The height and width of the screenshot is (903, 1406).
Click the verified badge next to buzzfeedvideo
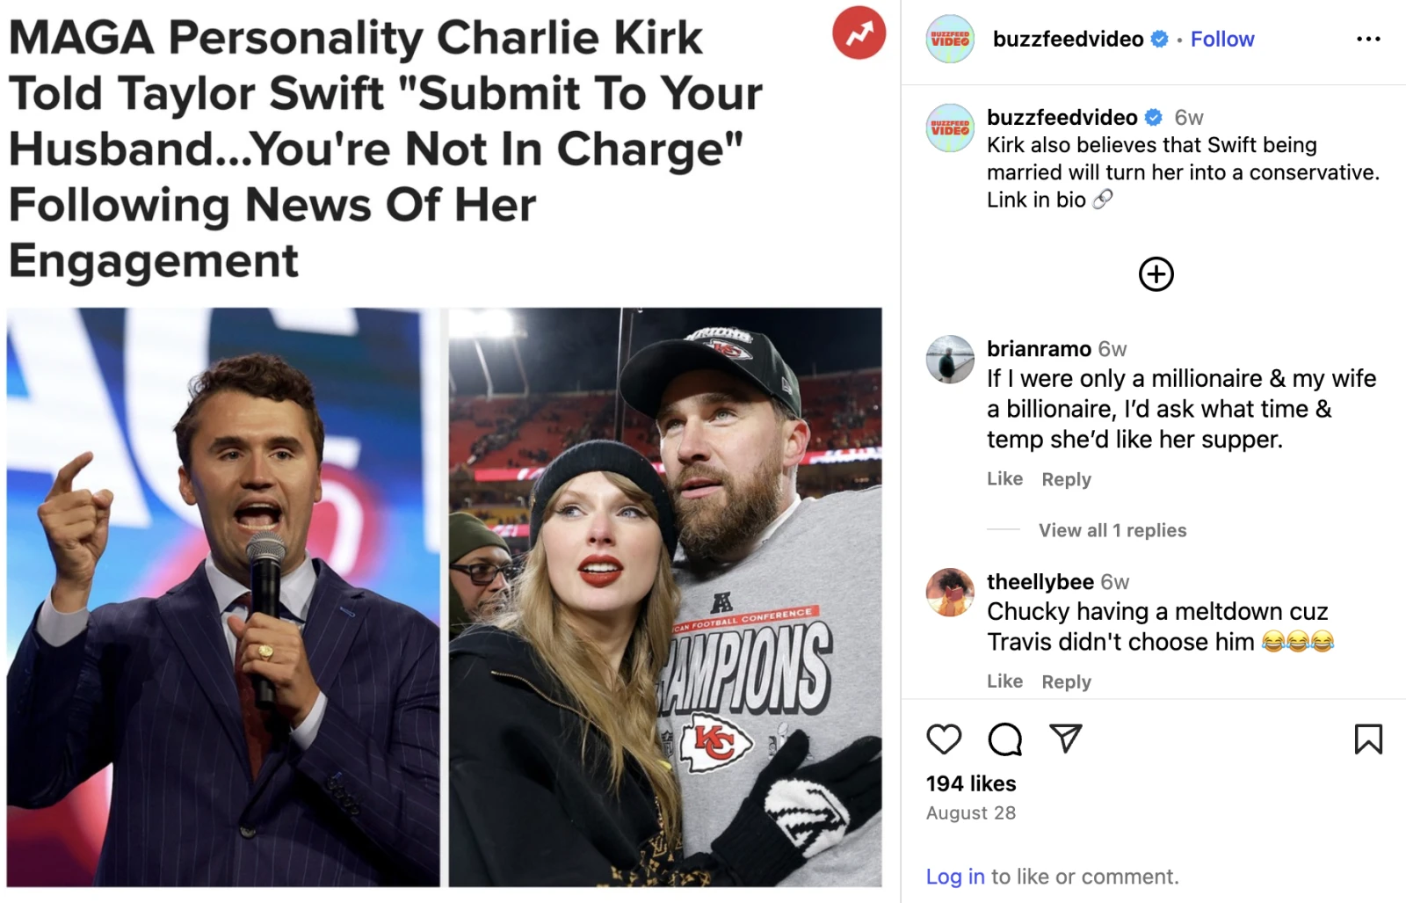click(x=1159, y=39)
